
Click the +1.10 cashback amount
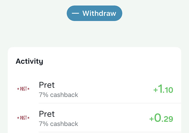163,89
